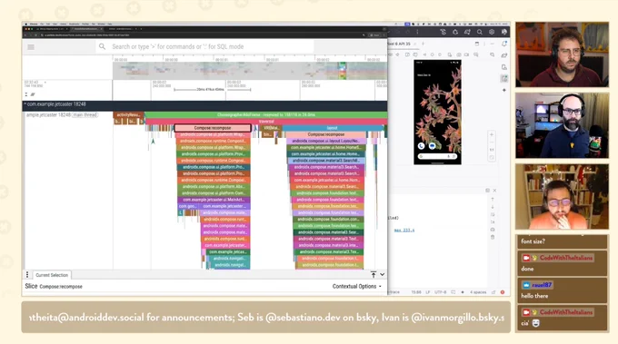Click the emulator window mode icon

point(477,44)
